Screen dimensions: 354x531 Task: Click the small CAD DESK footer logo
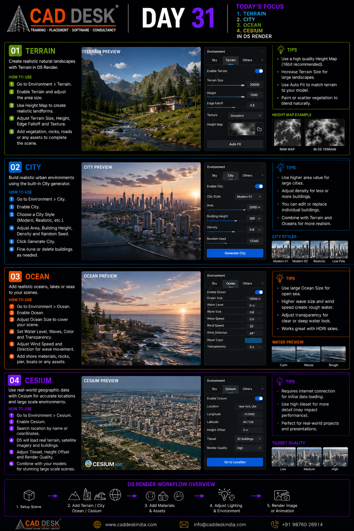point(38,524)
